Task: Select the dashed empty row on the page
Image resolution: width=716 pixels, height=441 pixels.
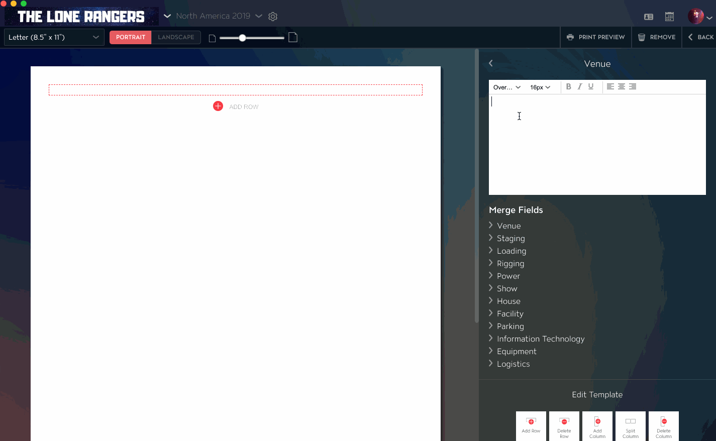Action: click(235, 90)
